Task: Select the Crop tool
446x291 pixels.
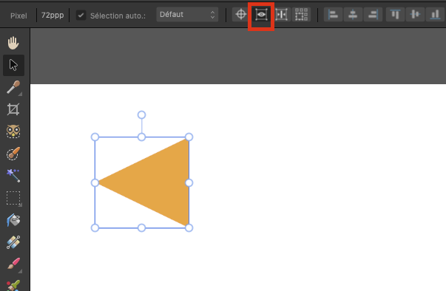Action: click(13, 109)
